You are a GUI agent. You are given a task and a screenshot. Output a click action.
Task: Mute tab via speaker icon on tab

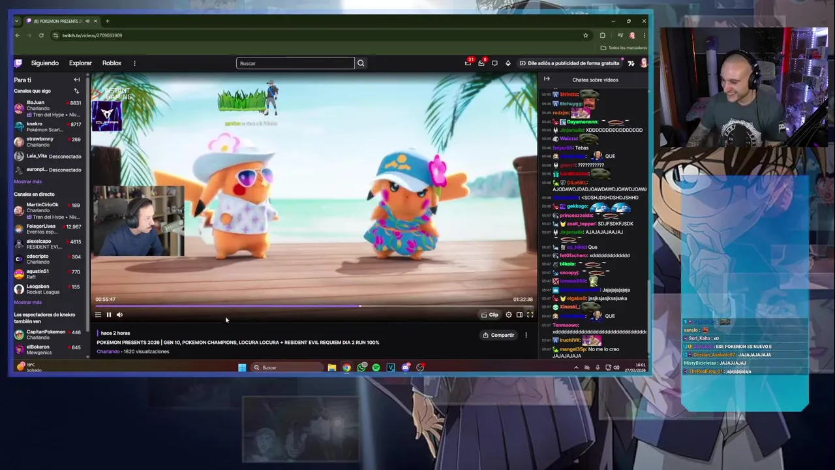[87, 21]
